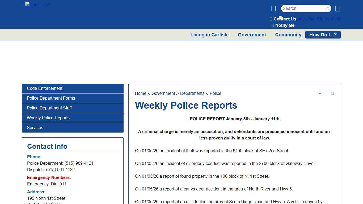Select Police Department Staff in the sidebar
363x204 pixels.
pyautogui.click(x=49, y=108)
